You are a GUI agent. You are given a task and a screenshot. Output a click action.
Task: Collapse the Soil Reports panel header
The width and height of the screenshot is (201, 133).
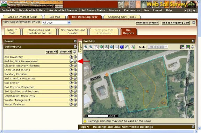75,47
